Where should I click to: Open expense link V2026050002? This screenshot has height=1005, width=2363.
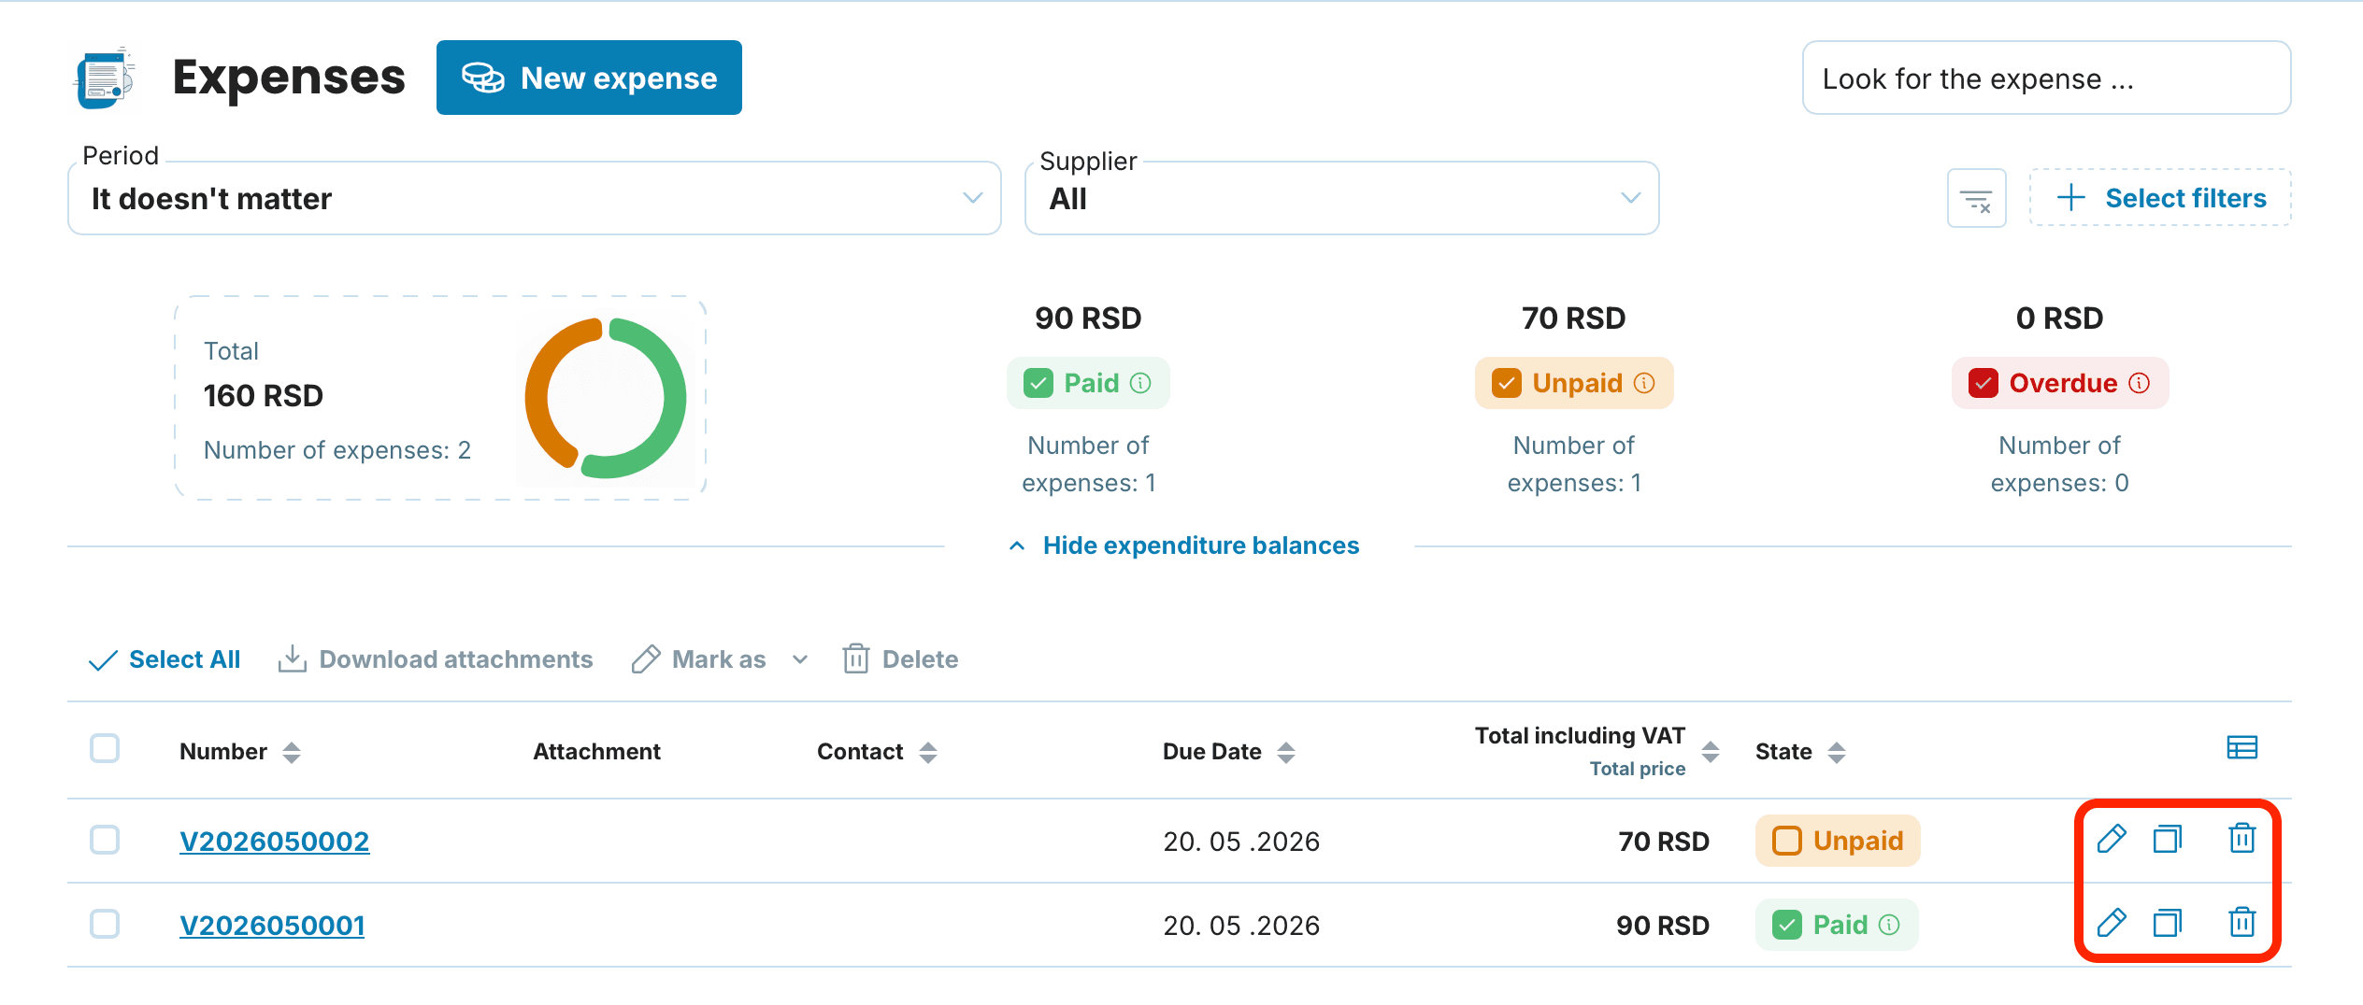[x=275, y=842]
